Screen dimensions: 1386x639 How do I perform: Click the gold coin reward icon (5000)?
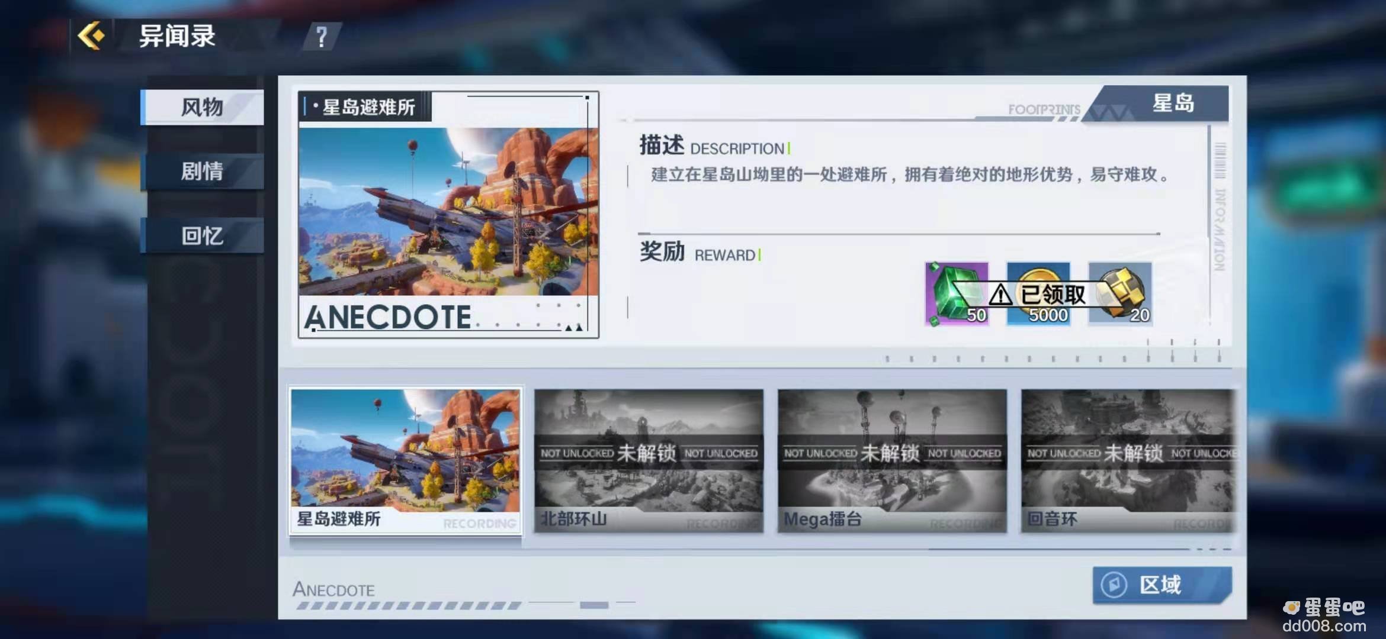pyautogui.click(x=1038, y=294)
